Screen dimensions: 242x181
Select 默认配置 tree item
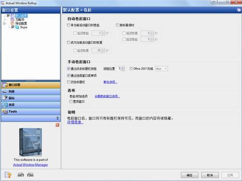[21, 16]
